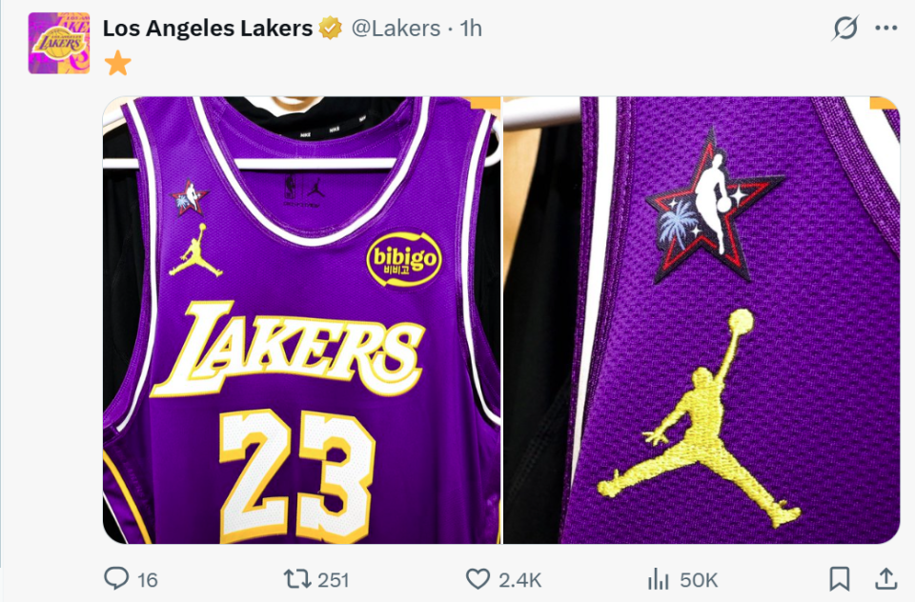The height and width of the screenshot is (602, 915).
Task: Toggle the Bookmark icon on the post
Action: click(x=839, y=578)
